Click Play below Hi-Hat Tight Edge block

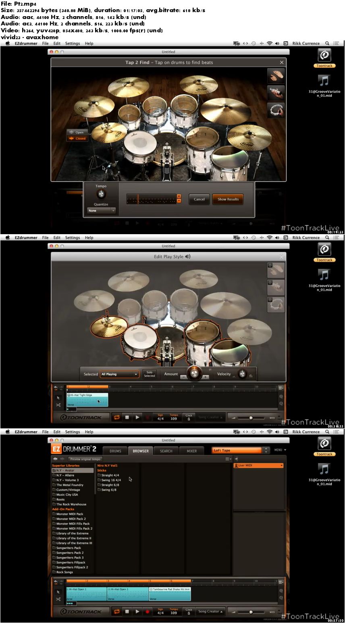pyautogui.click(x=137, y=417)
